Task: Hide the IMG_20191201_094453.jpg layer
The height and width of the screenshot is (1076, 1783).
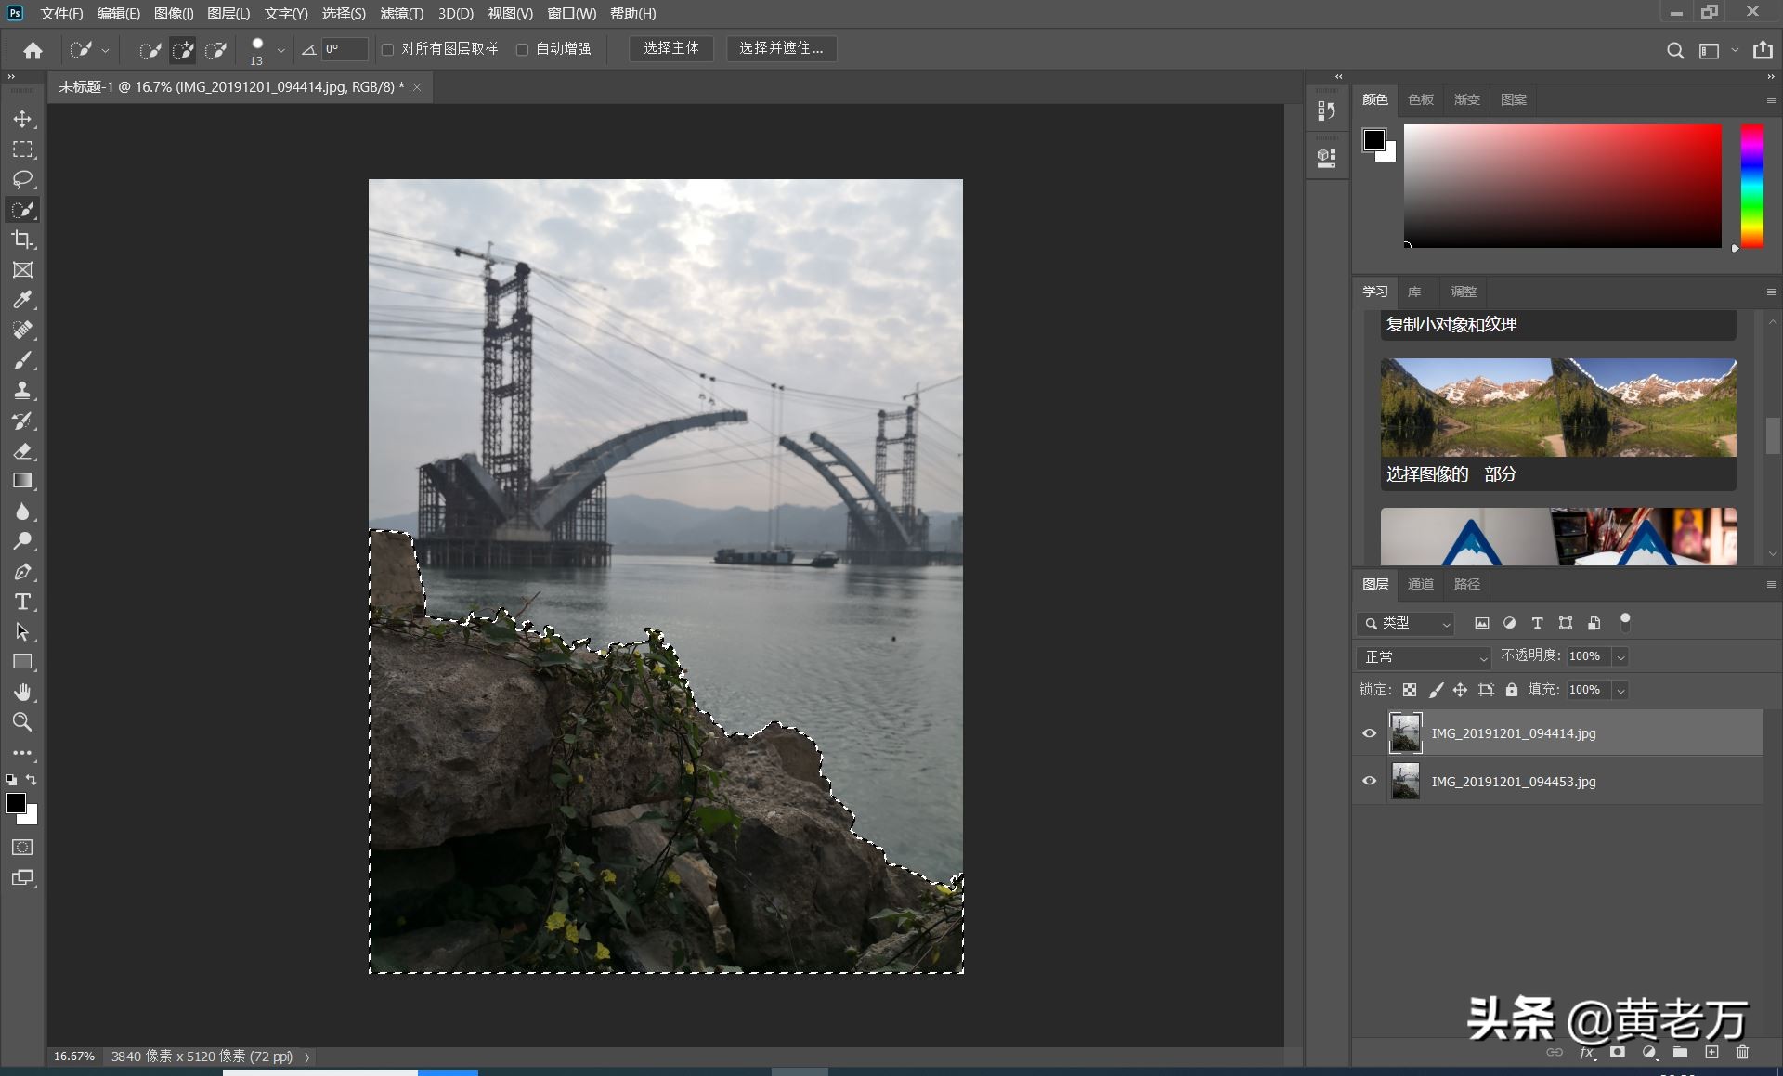Action: coord(1369,781)
